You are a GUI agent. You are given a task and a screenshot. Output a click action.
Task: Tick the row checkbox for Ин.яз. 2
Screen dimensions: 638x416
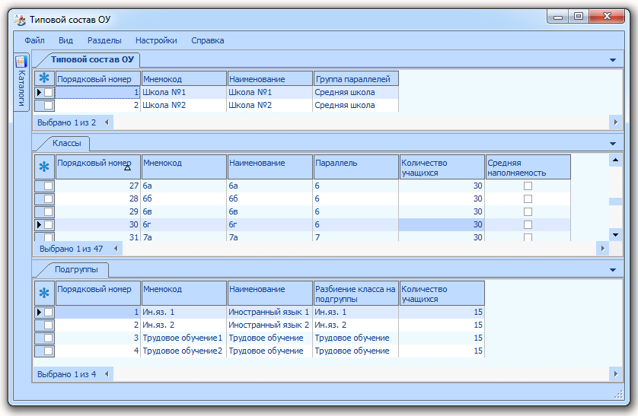[49, 325]
